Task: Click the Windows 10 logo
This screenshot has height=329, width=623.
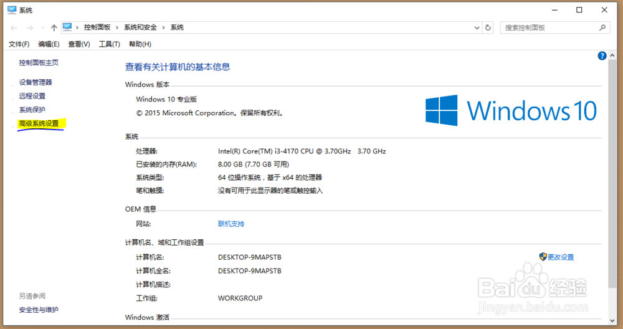Action: pos(511,110)
